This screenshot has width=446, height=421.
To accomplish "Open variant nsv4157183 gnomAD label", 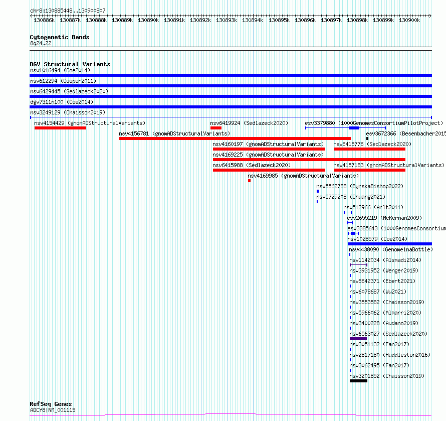I will 389,165.
